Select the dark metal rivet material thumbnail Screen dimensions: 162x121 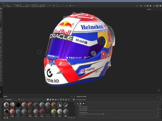click(x=6, y=112)
